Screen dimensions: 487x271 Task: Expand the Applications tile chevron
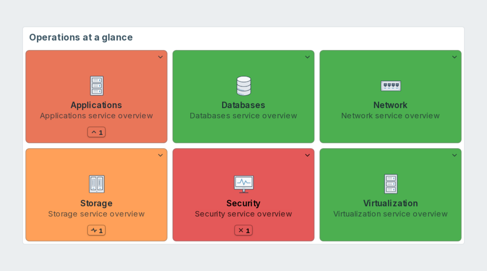(x=160, y=57)
